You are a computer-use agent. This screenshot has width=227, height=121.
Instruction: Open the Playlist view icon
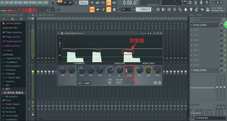coord(158,9)
